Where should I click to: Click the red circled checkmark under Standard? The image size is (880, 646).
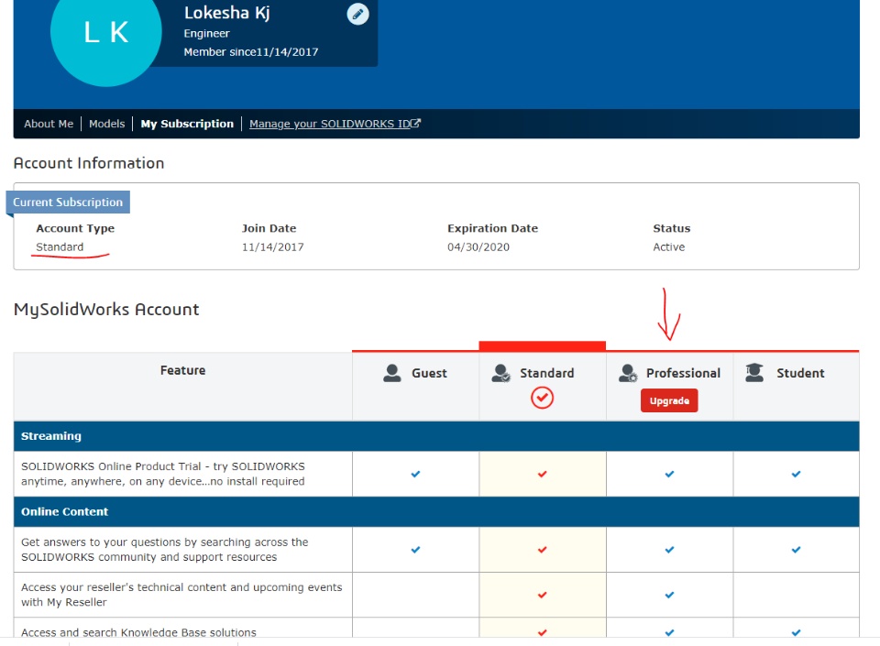(x=542, y=398)
